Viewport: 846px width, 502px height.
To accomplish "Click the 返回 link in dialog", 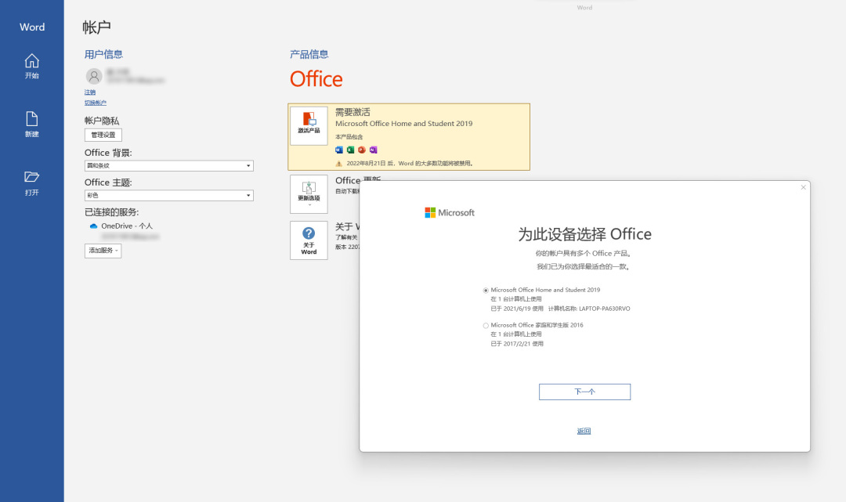I will click(x=584, y=431).
